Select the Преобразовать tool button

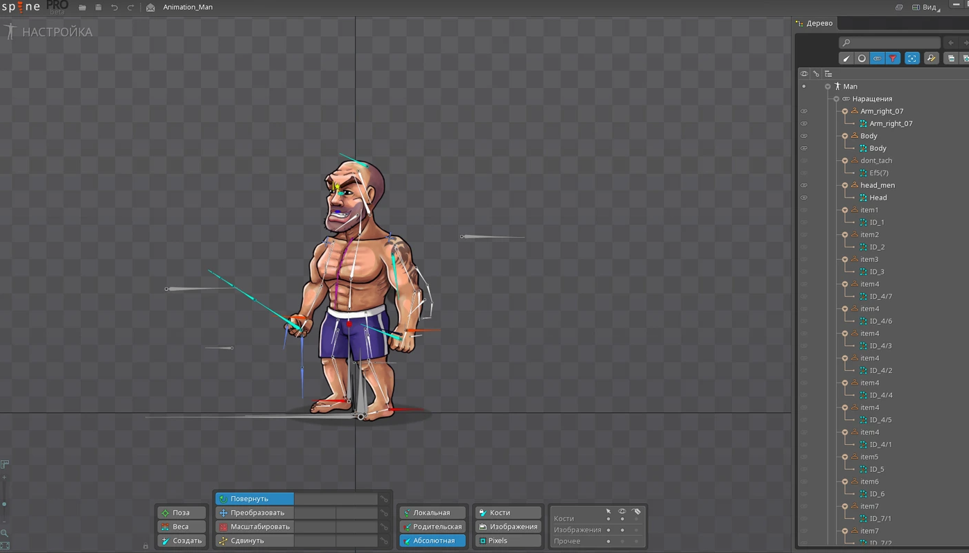(x=255, y=513)
